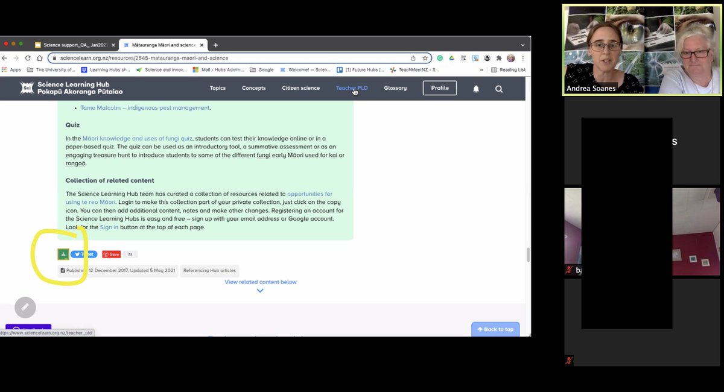
Task: Open the Apps bookmarks shortcut
Action: (11, 69)
